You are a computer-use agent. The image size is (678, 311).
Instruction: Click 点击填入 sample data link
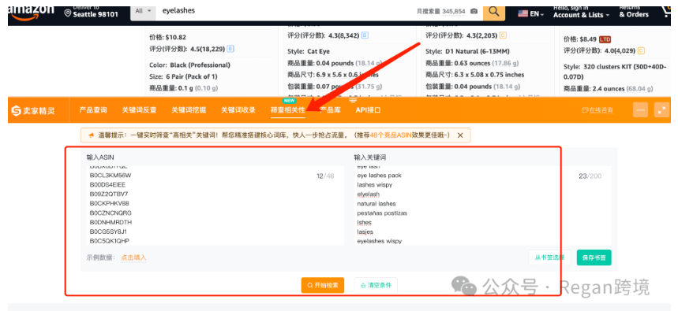click(133, 257)
